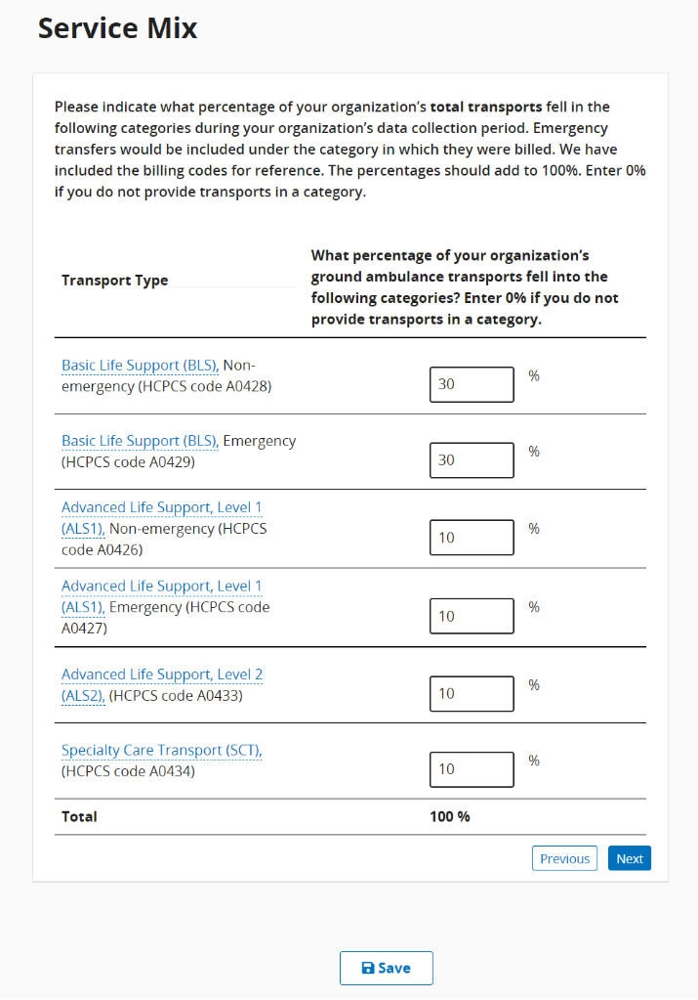Select the ALS1 Emergency percentage box
The width and height of the screenshot is (698, 1000).
[472, 616]
